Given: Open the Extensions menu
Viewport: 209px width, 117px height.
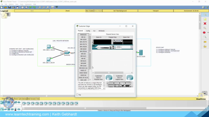Looking at the screenshot, I should [28, 4].
